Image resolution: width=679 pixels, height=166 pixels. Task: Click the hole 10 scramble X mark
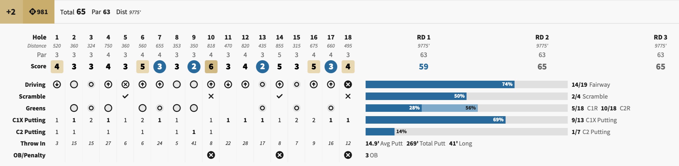point(211,96)
